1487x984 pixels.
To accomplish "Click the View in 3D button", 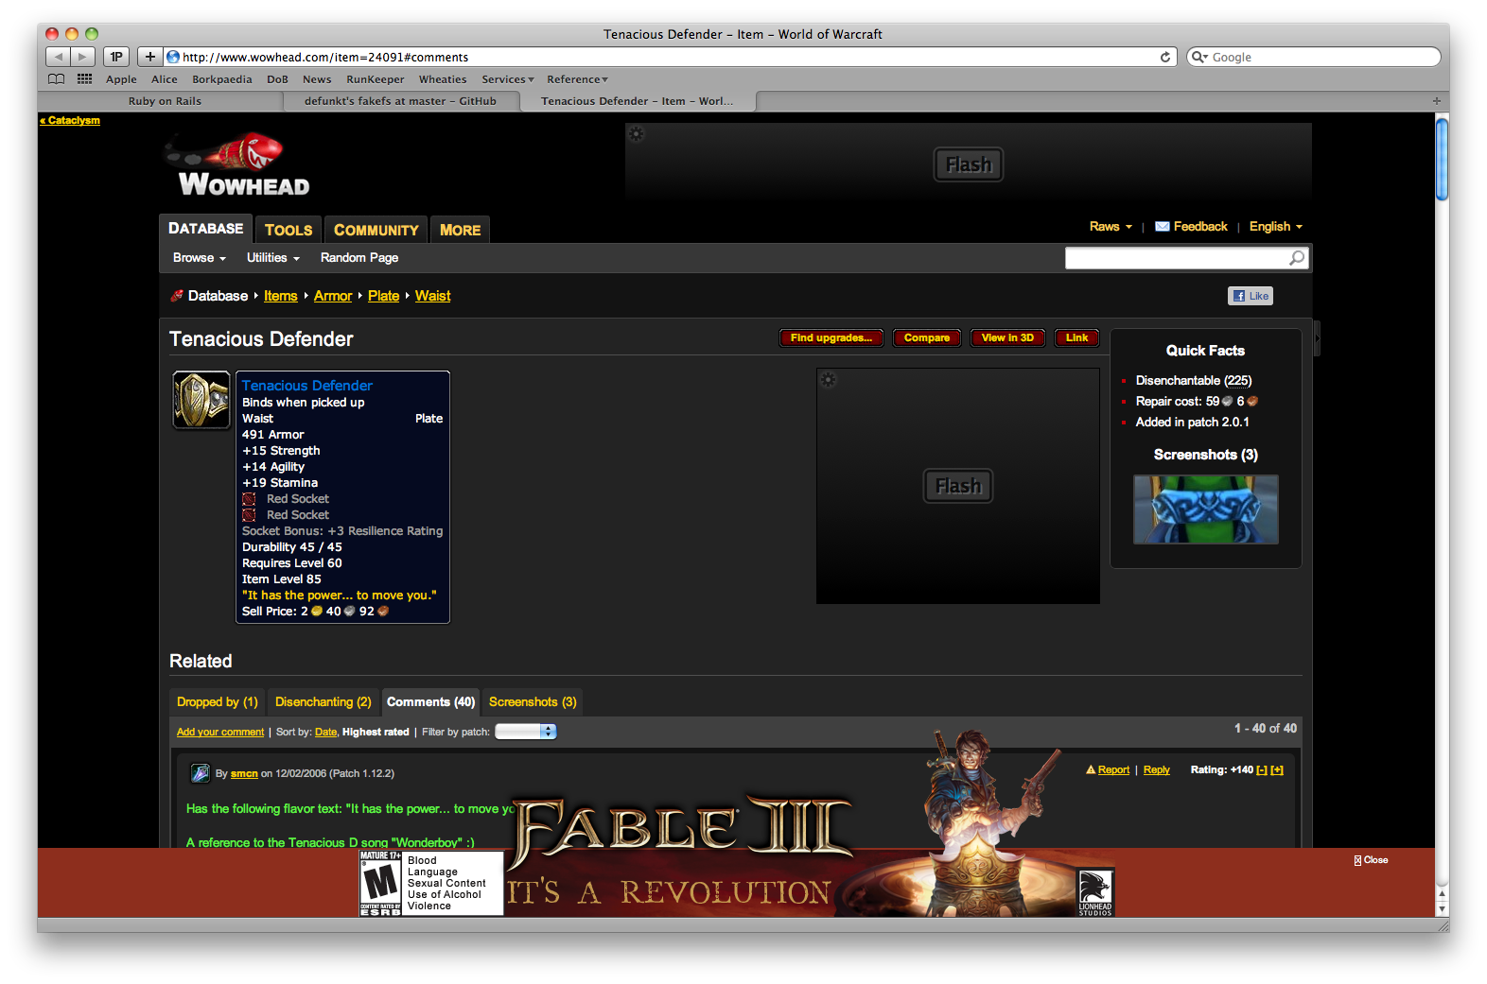I will [x=1007, y=338].
